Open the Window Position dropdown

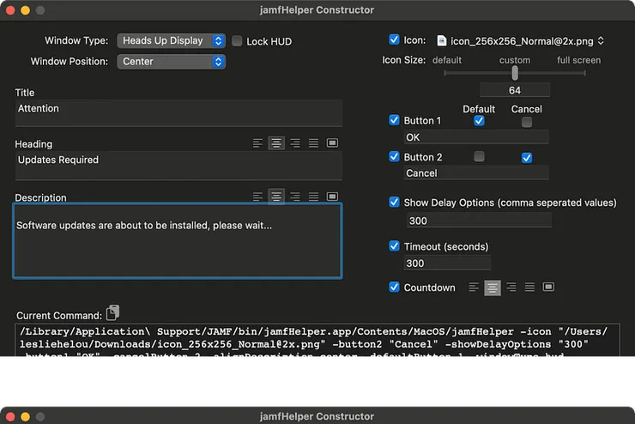[x=172, y=62]
